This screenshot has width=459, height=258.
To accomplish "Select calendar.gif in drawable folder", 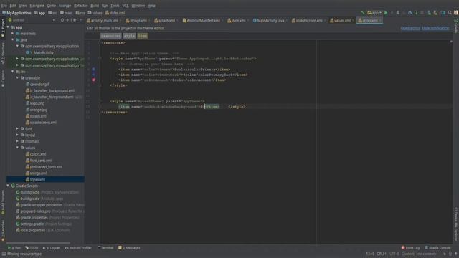I will [39, 85].
